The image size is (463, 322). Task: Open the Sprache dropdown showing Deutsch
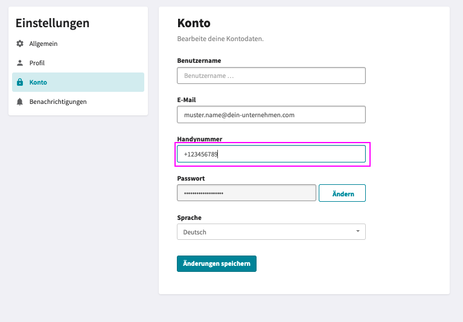pos(271,232)
